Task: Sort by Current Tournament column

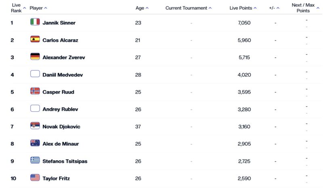Action: coord(189,8)
